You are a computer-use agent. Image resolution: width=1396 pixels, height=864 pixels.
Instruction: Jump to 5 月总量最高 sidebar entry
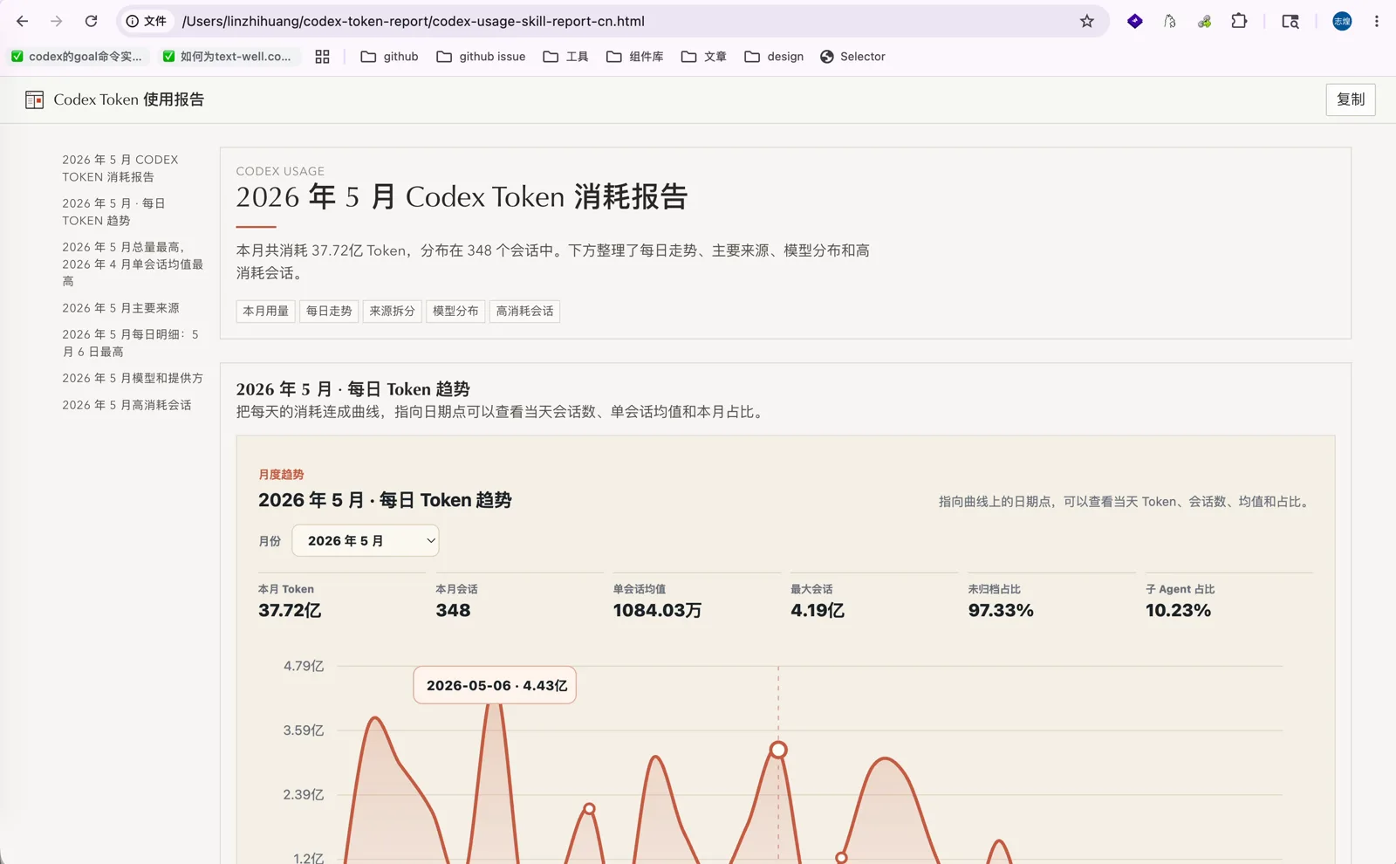(133, 264)
